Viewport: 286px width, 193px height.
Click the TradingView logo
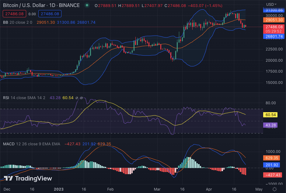pos(28,178)
